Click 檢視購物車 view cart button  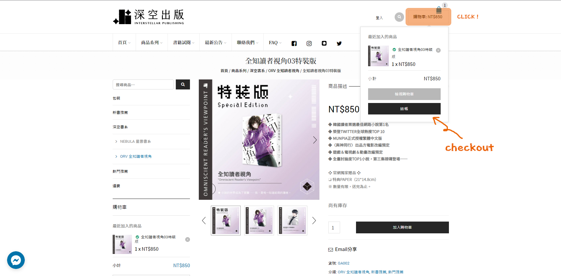pyautogui.click(x=404, y=94)
